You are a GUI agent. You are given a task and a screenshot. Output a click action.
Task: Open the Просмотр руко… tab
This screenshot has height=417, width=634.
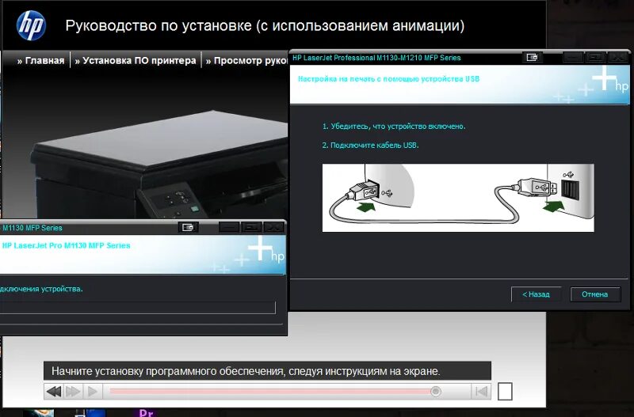tap(246, 61)
